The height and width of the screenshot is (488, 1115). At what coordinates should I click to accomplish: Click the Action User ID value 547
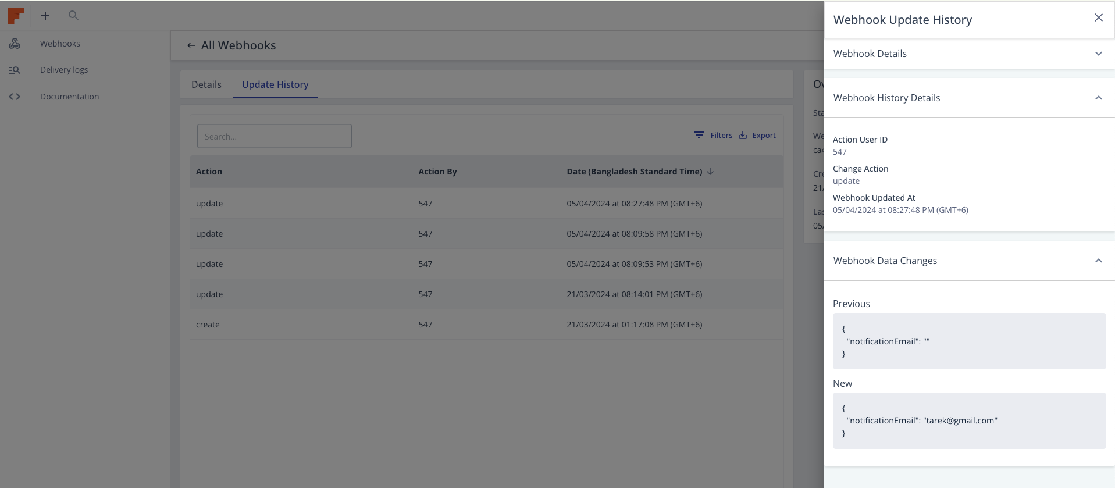[840, 152]
